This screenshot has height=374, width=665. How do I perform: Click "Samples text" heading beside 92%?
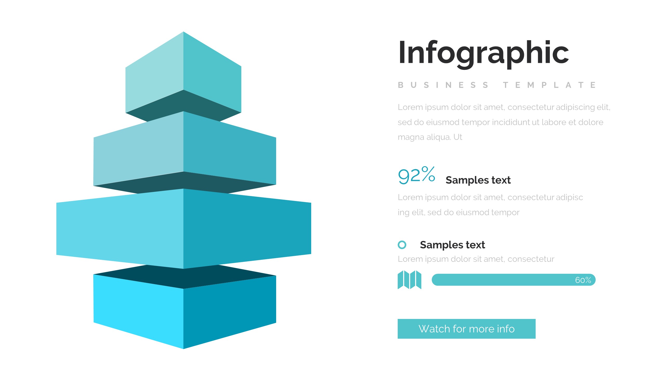[x=478, y=180]
